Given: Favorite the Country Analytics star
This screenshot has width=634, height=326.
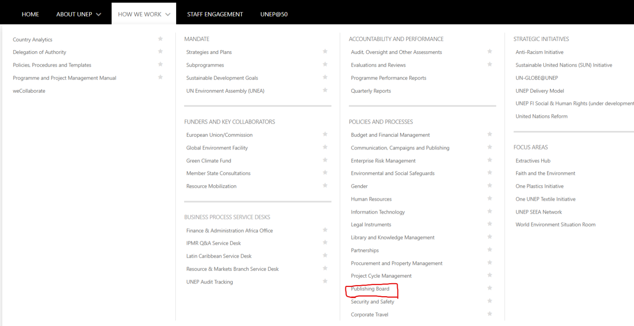Looking at the screenshot, I should (160, 39).
